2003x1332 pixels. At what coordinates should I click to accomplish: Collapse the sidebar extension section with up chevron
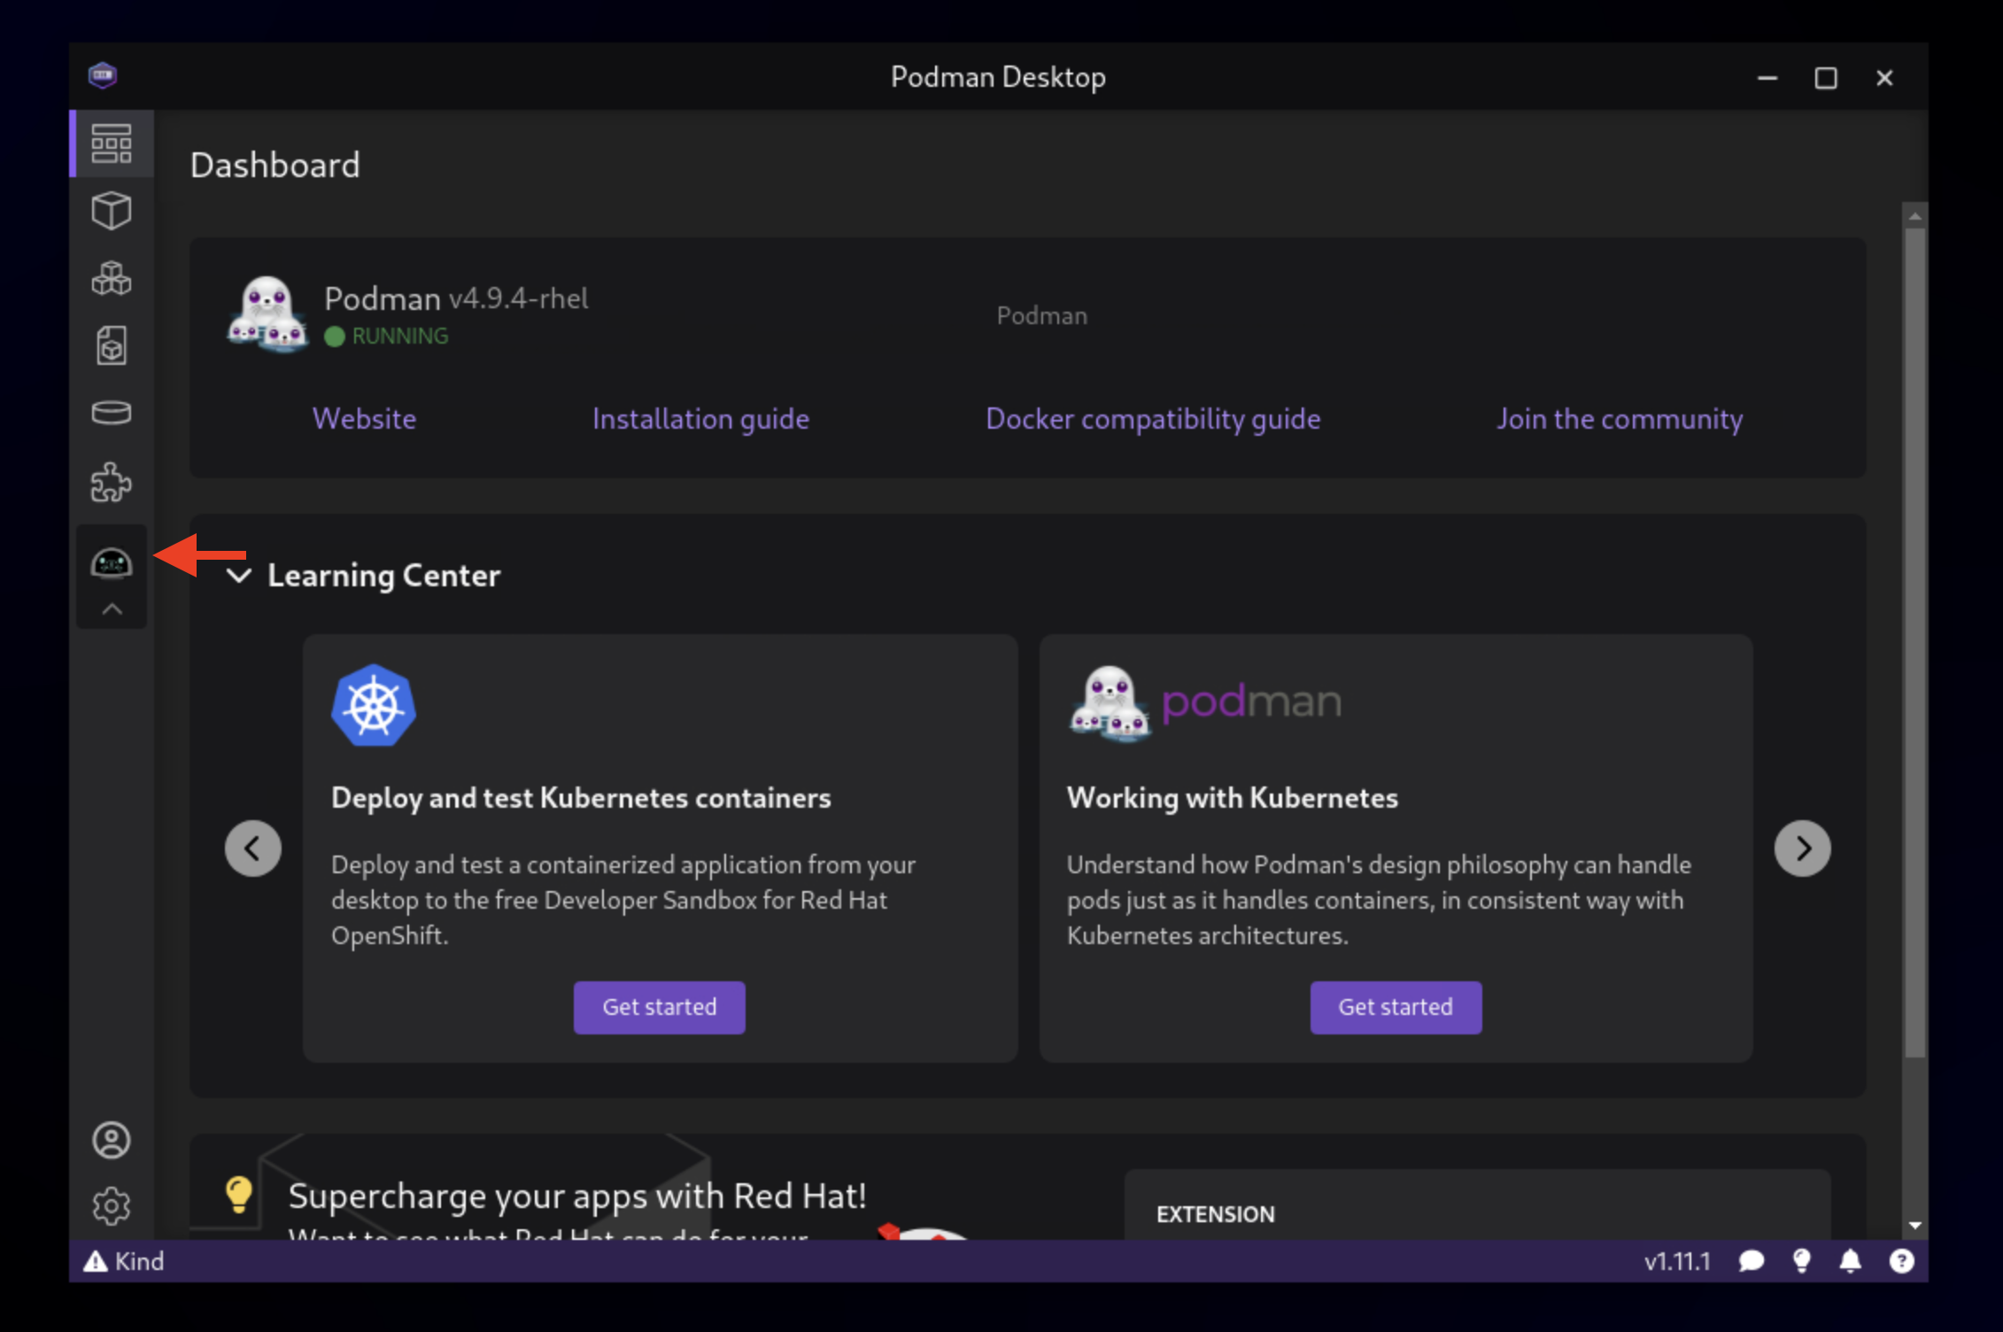tap(112, 609)
